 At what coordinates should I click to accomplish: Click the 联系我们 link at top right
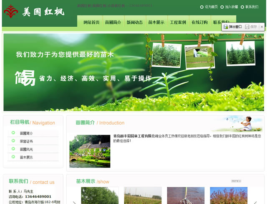[252, 7]
